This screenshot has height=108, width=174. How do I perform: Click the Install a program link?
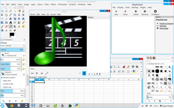click(166, 23)
